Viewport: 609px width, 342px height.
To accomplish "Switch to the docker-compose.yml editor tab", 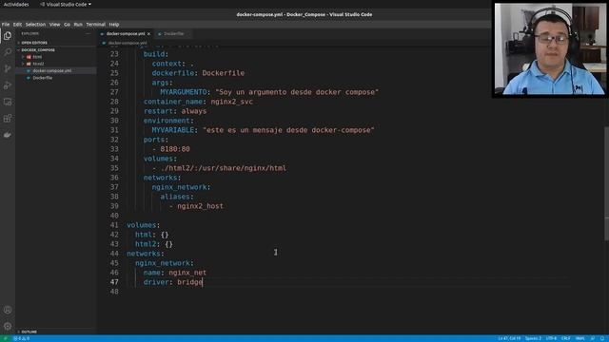I will [125, 34].
